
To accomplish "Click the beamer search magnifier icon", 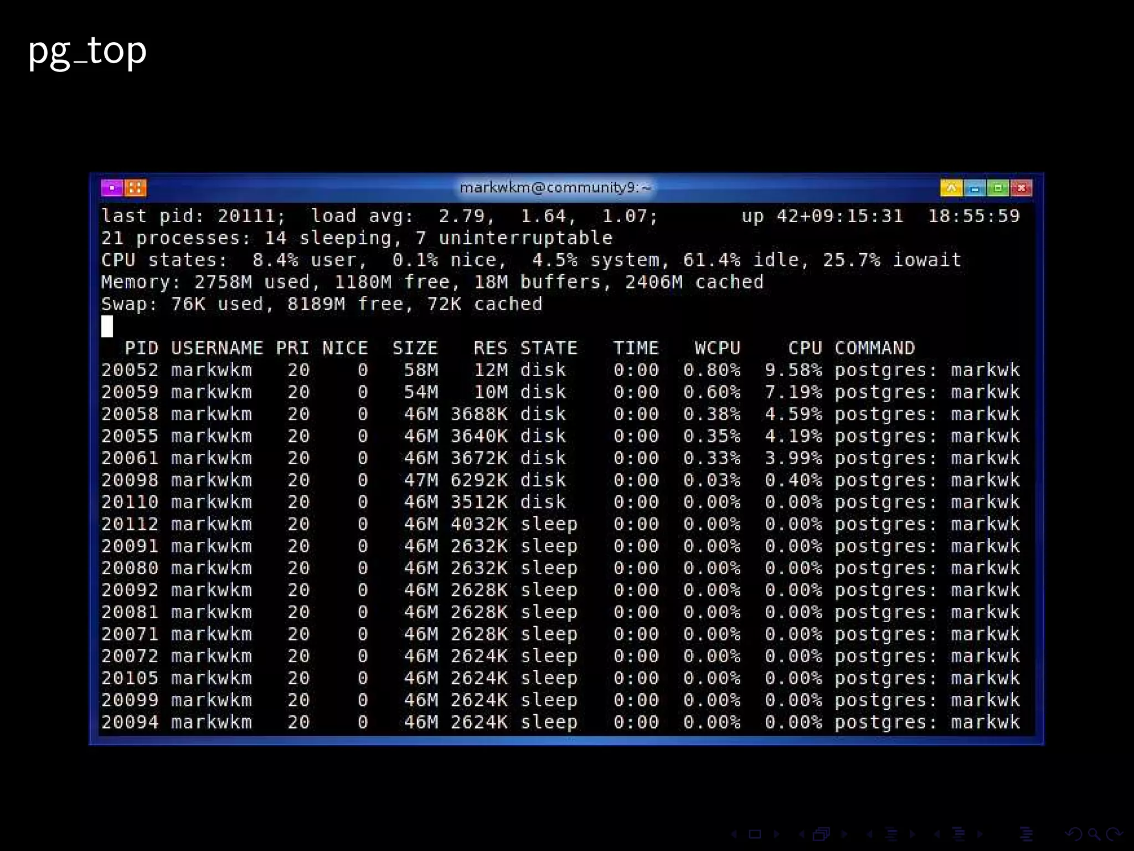I will (x=1094, y=834).
